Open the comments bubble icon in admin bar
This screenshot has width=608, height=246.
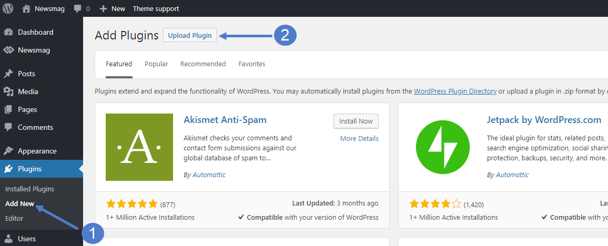(77, 8)
